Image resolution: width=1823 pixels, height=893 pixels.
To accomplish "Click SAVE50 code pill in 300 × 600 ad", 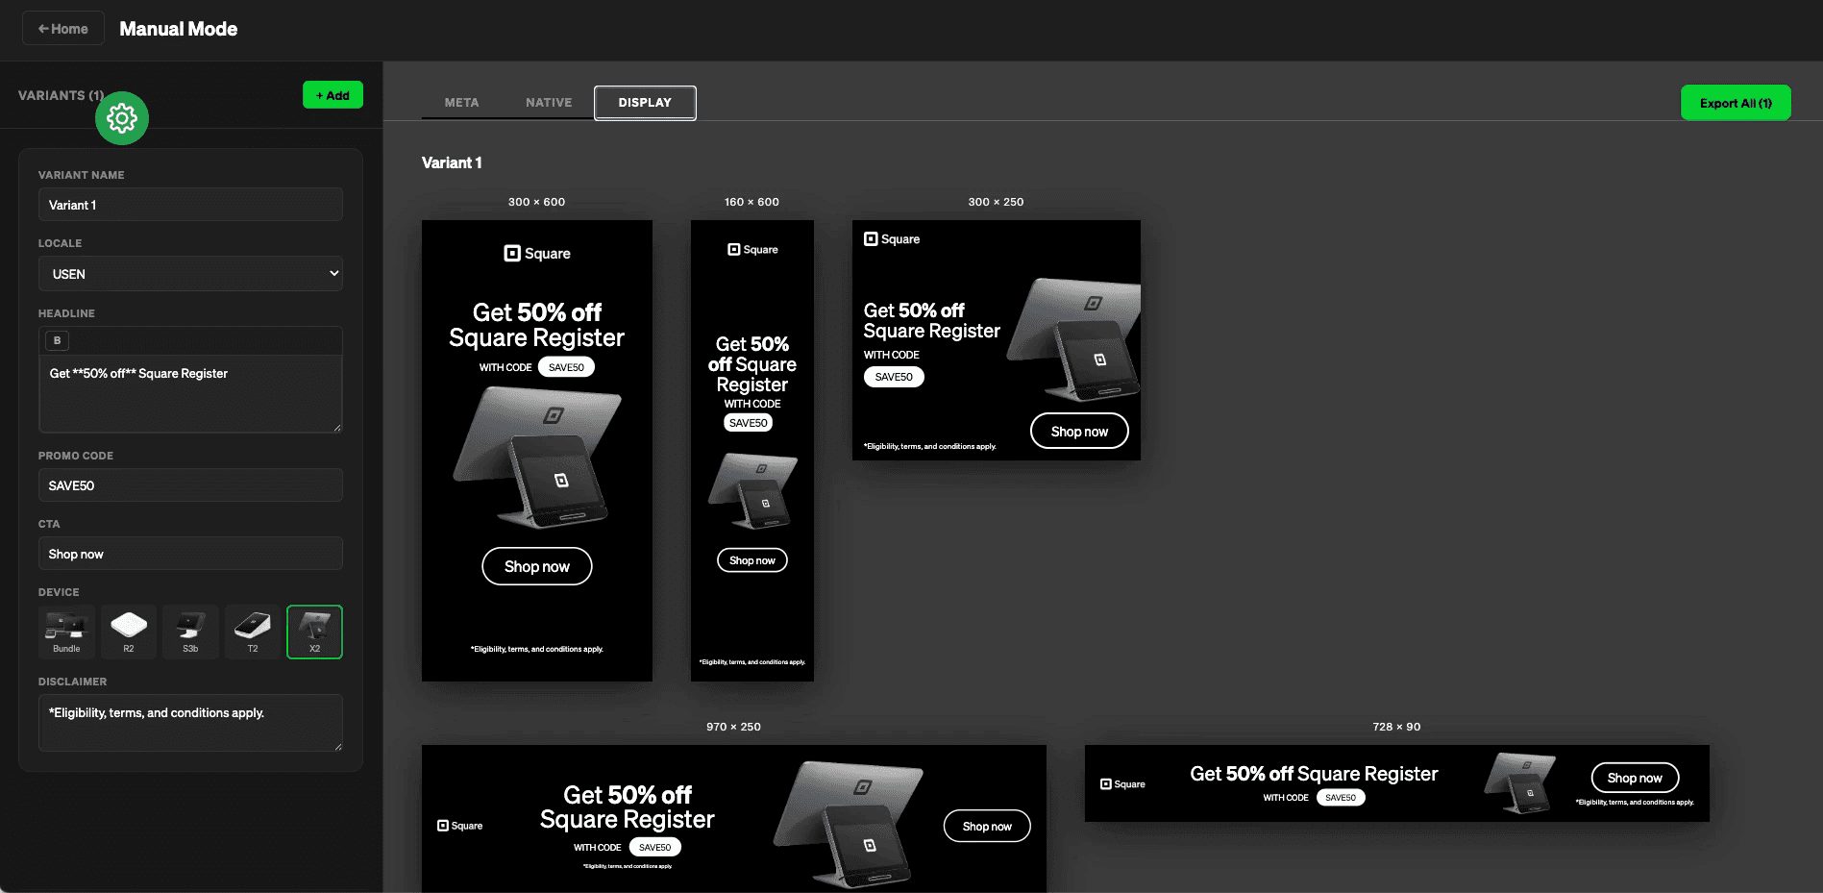I will (x=566, y=367).
